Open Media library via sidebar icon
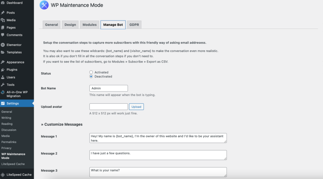 pyautogui.click(x=3, y=20)
